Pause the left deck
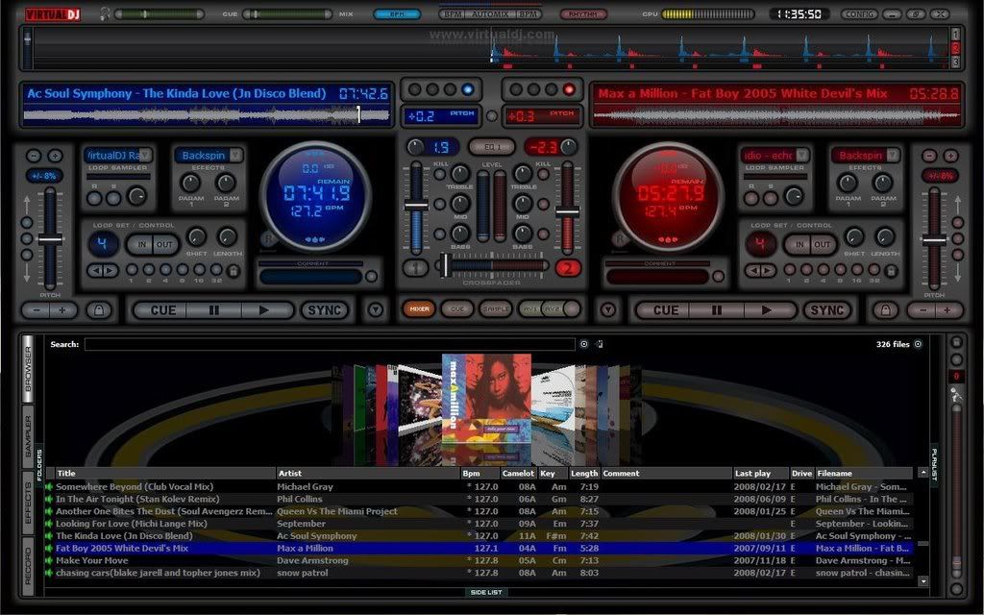 (213, 310)
